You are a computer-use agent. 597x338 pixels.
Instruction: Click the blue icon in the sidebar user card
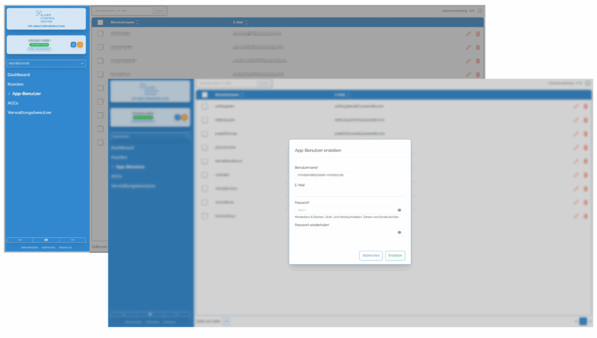(x=73, y=45)
